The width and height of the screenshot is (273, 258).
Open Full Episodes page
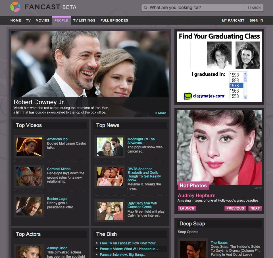(114, 20)
